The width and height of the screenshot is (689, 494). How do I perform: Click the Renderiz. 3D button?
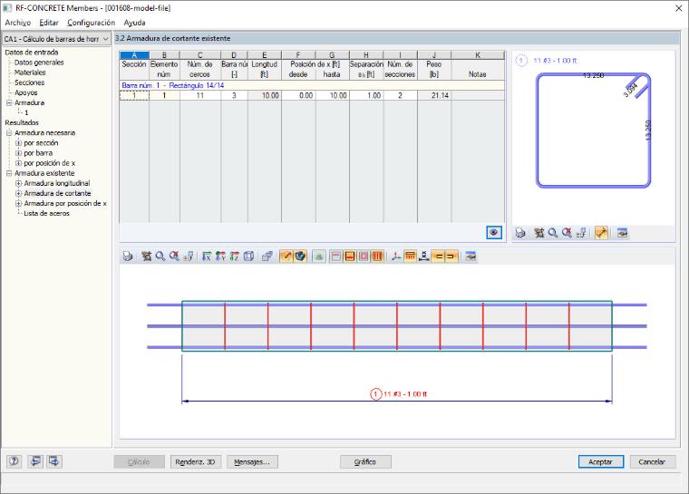point(196,462)
